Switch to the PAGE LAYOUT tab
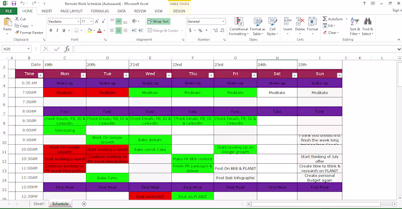The height and width of the screenshot is (209, 402). click(x=71, y=11)
